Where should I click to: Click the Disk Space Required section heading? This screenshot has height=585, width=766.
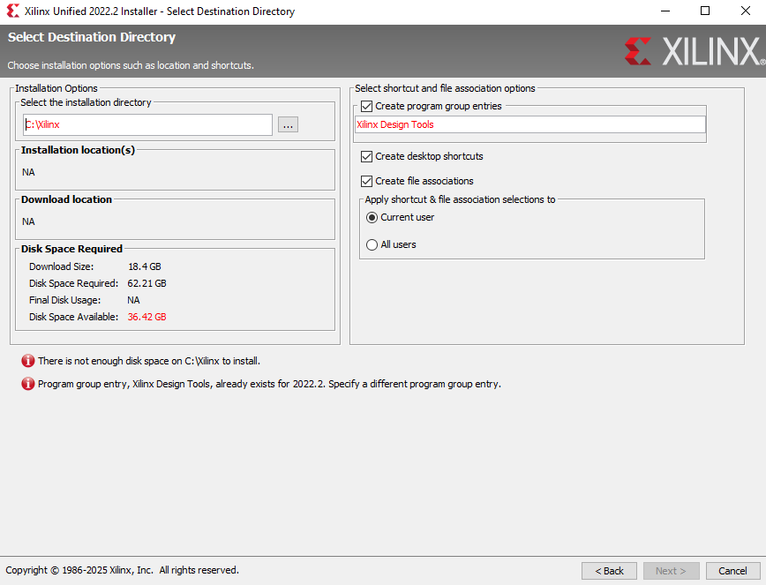point(71,249)
